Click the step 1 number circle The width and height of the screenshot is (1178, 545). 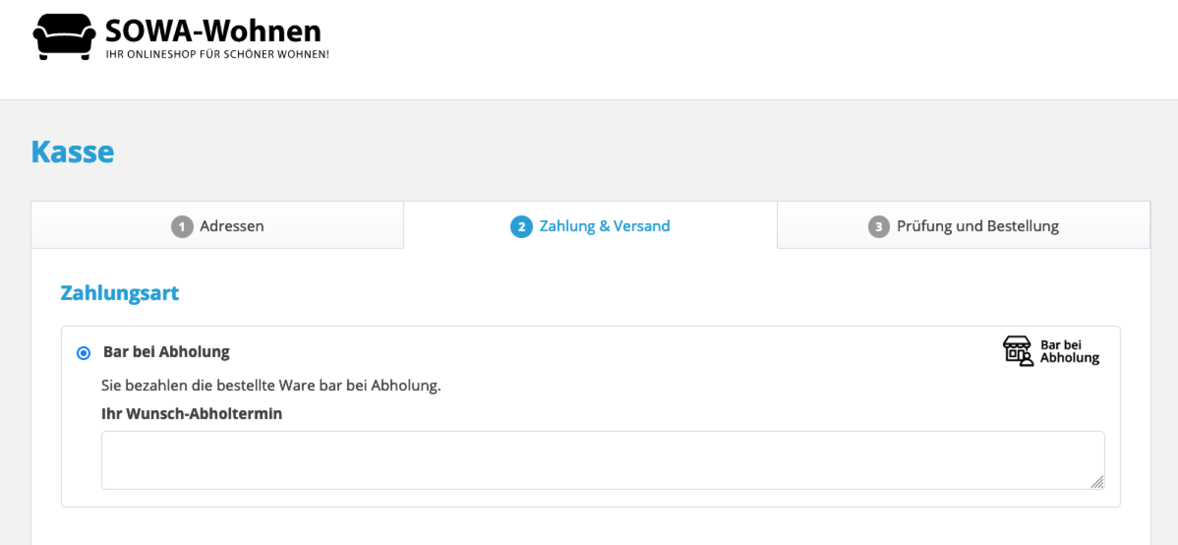click(182, 227)
